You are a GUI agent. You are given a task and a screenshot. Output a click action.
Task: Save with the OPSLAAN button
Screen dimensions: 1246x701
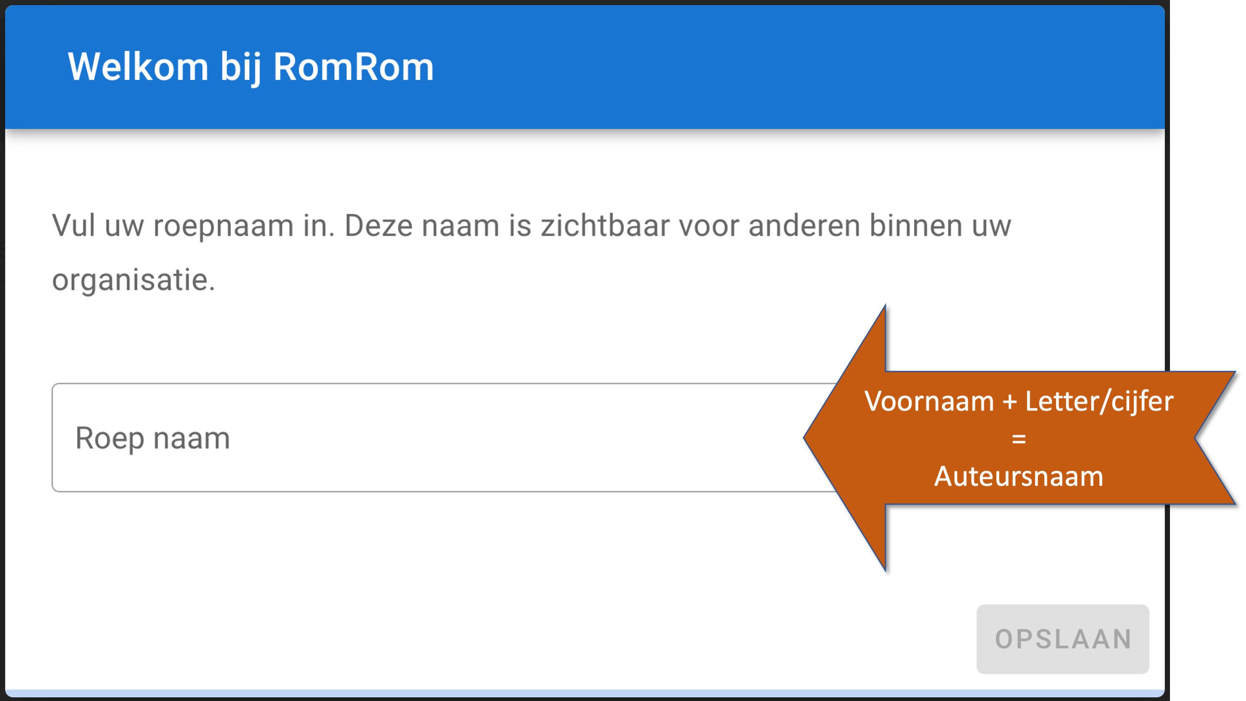pos(1063,639)
